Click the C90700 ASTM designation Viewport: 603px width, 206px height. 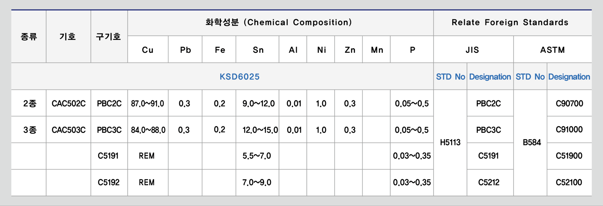(569, 104)
